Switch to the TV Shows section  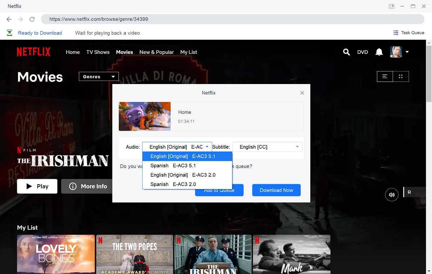(98, 52)
